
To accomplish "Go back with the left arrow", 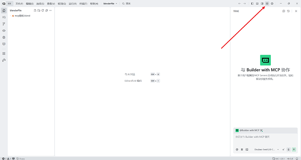I will (239, 3).
